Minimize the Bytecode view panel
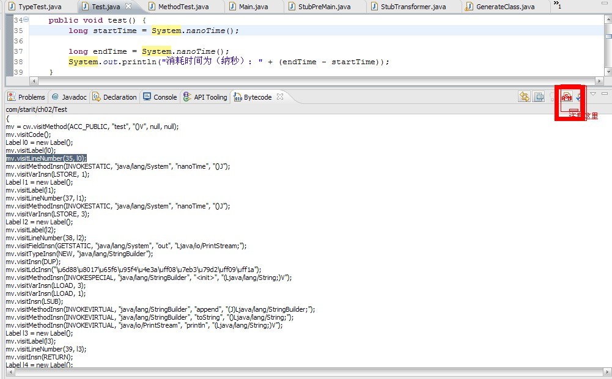This screenshot has height=379, width=612. point(605,94)
